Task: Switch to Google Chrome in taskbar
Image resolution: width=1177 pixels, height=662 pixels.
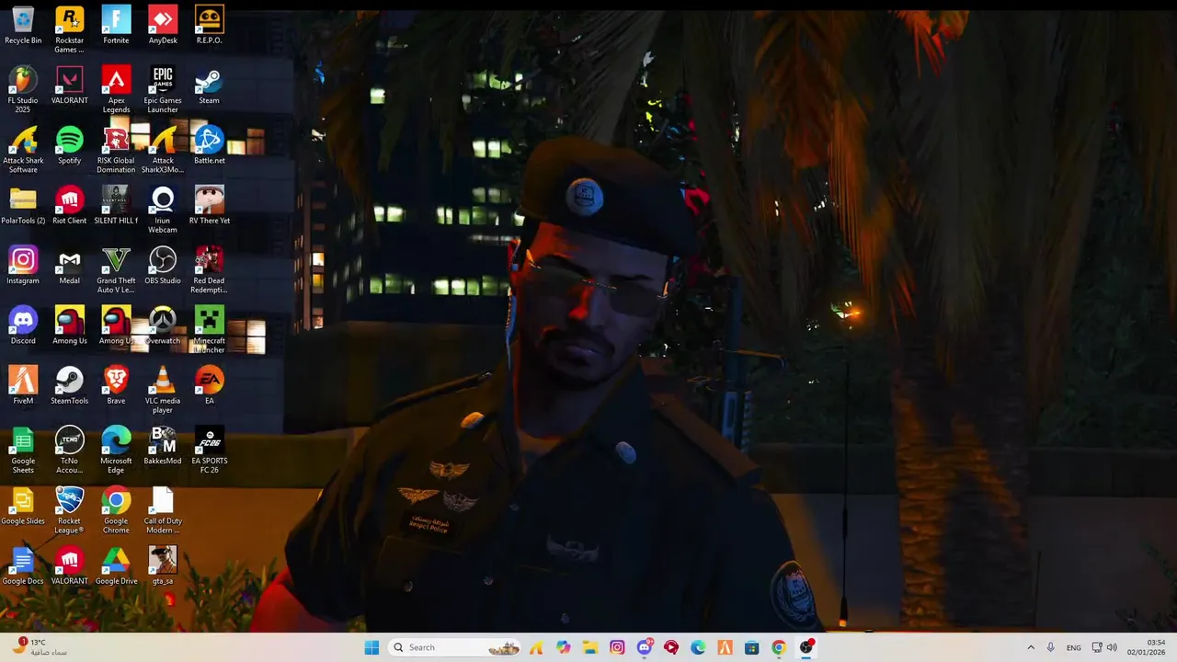Action: pos(779,647)
